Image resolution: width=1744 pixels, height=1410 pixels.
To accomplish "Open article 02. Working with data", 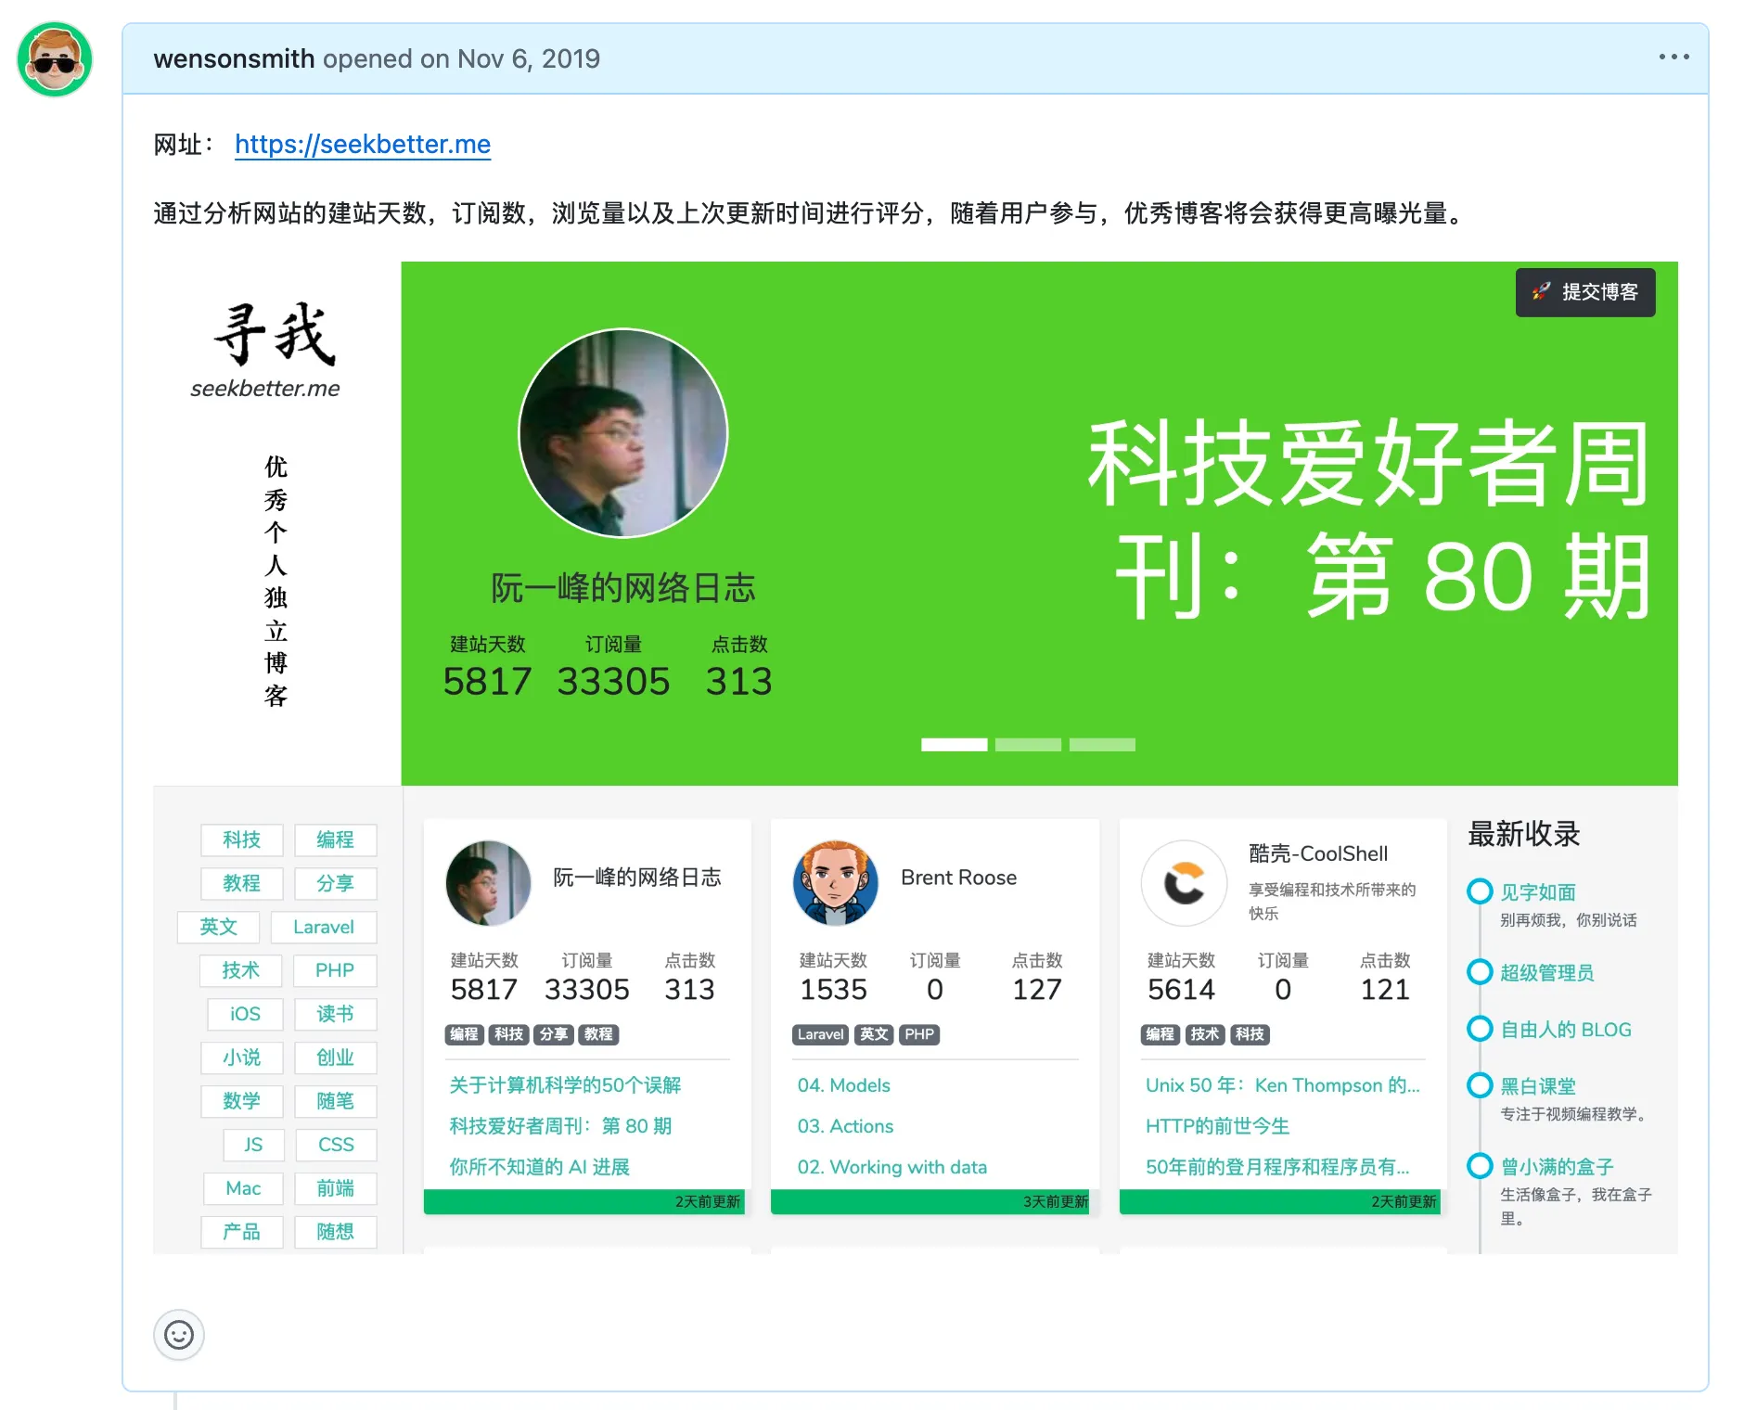I will (x=891, y=1167).
